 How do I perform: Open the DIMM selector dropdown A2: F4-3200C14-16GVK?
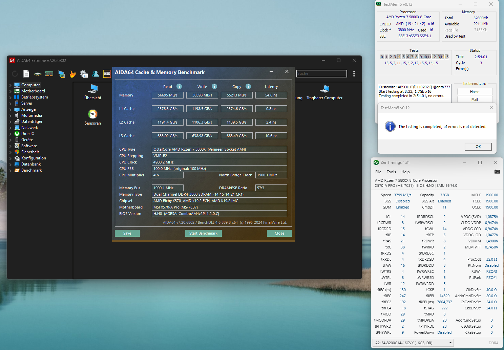point(413,343)
